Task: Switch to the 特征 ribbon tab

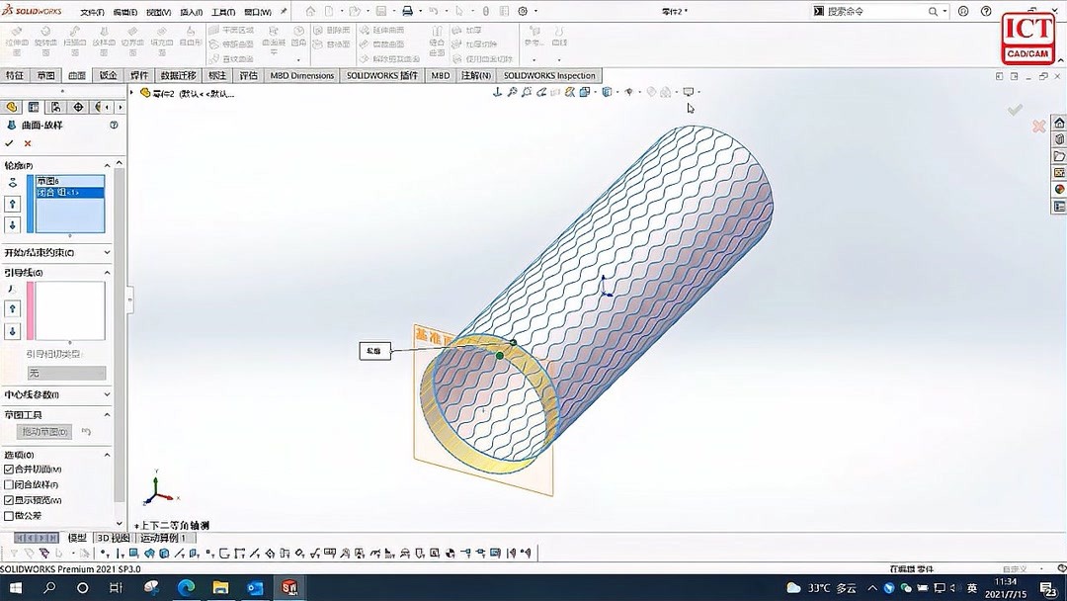Action: pos(14,75)
